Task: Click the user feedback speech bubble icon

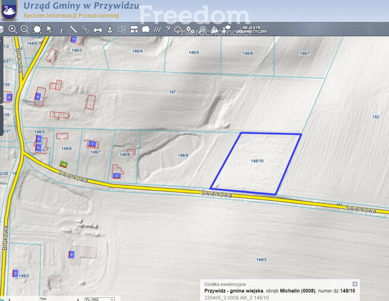Action: 227,29
